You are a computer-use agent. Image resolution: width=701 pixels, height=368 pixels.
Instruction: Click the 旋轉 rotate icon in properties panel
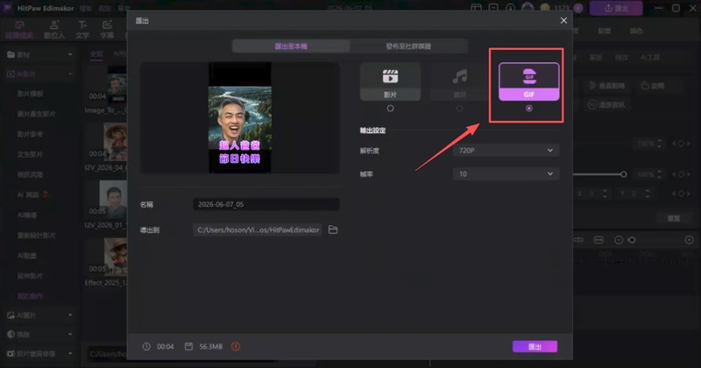click(645, 85)
